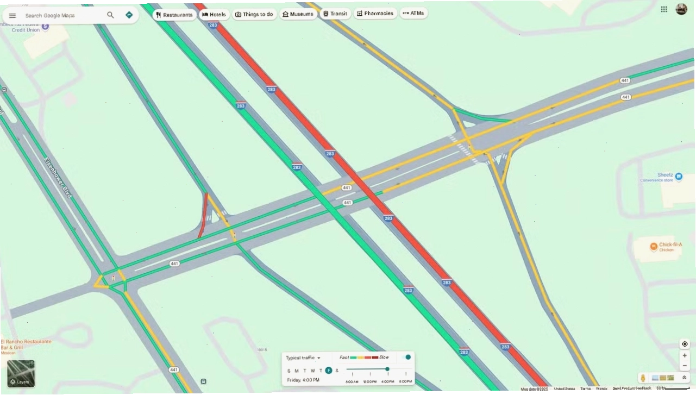The image size is (696, 395).
Task: Open the Terms link in footer
Action: click(x=585, y=388)
